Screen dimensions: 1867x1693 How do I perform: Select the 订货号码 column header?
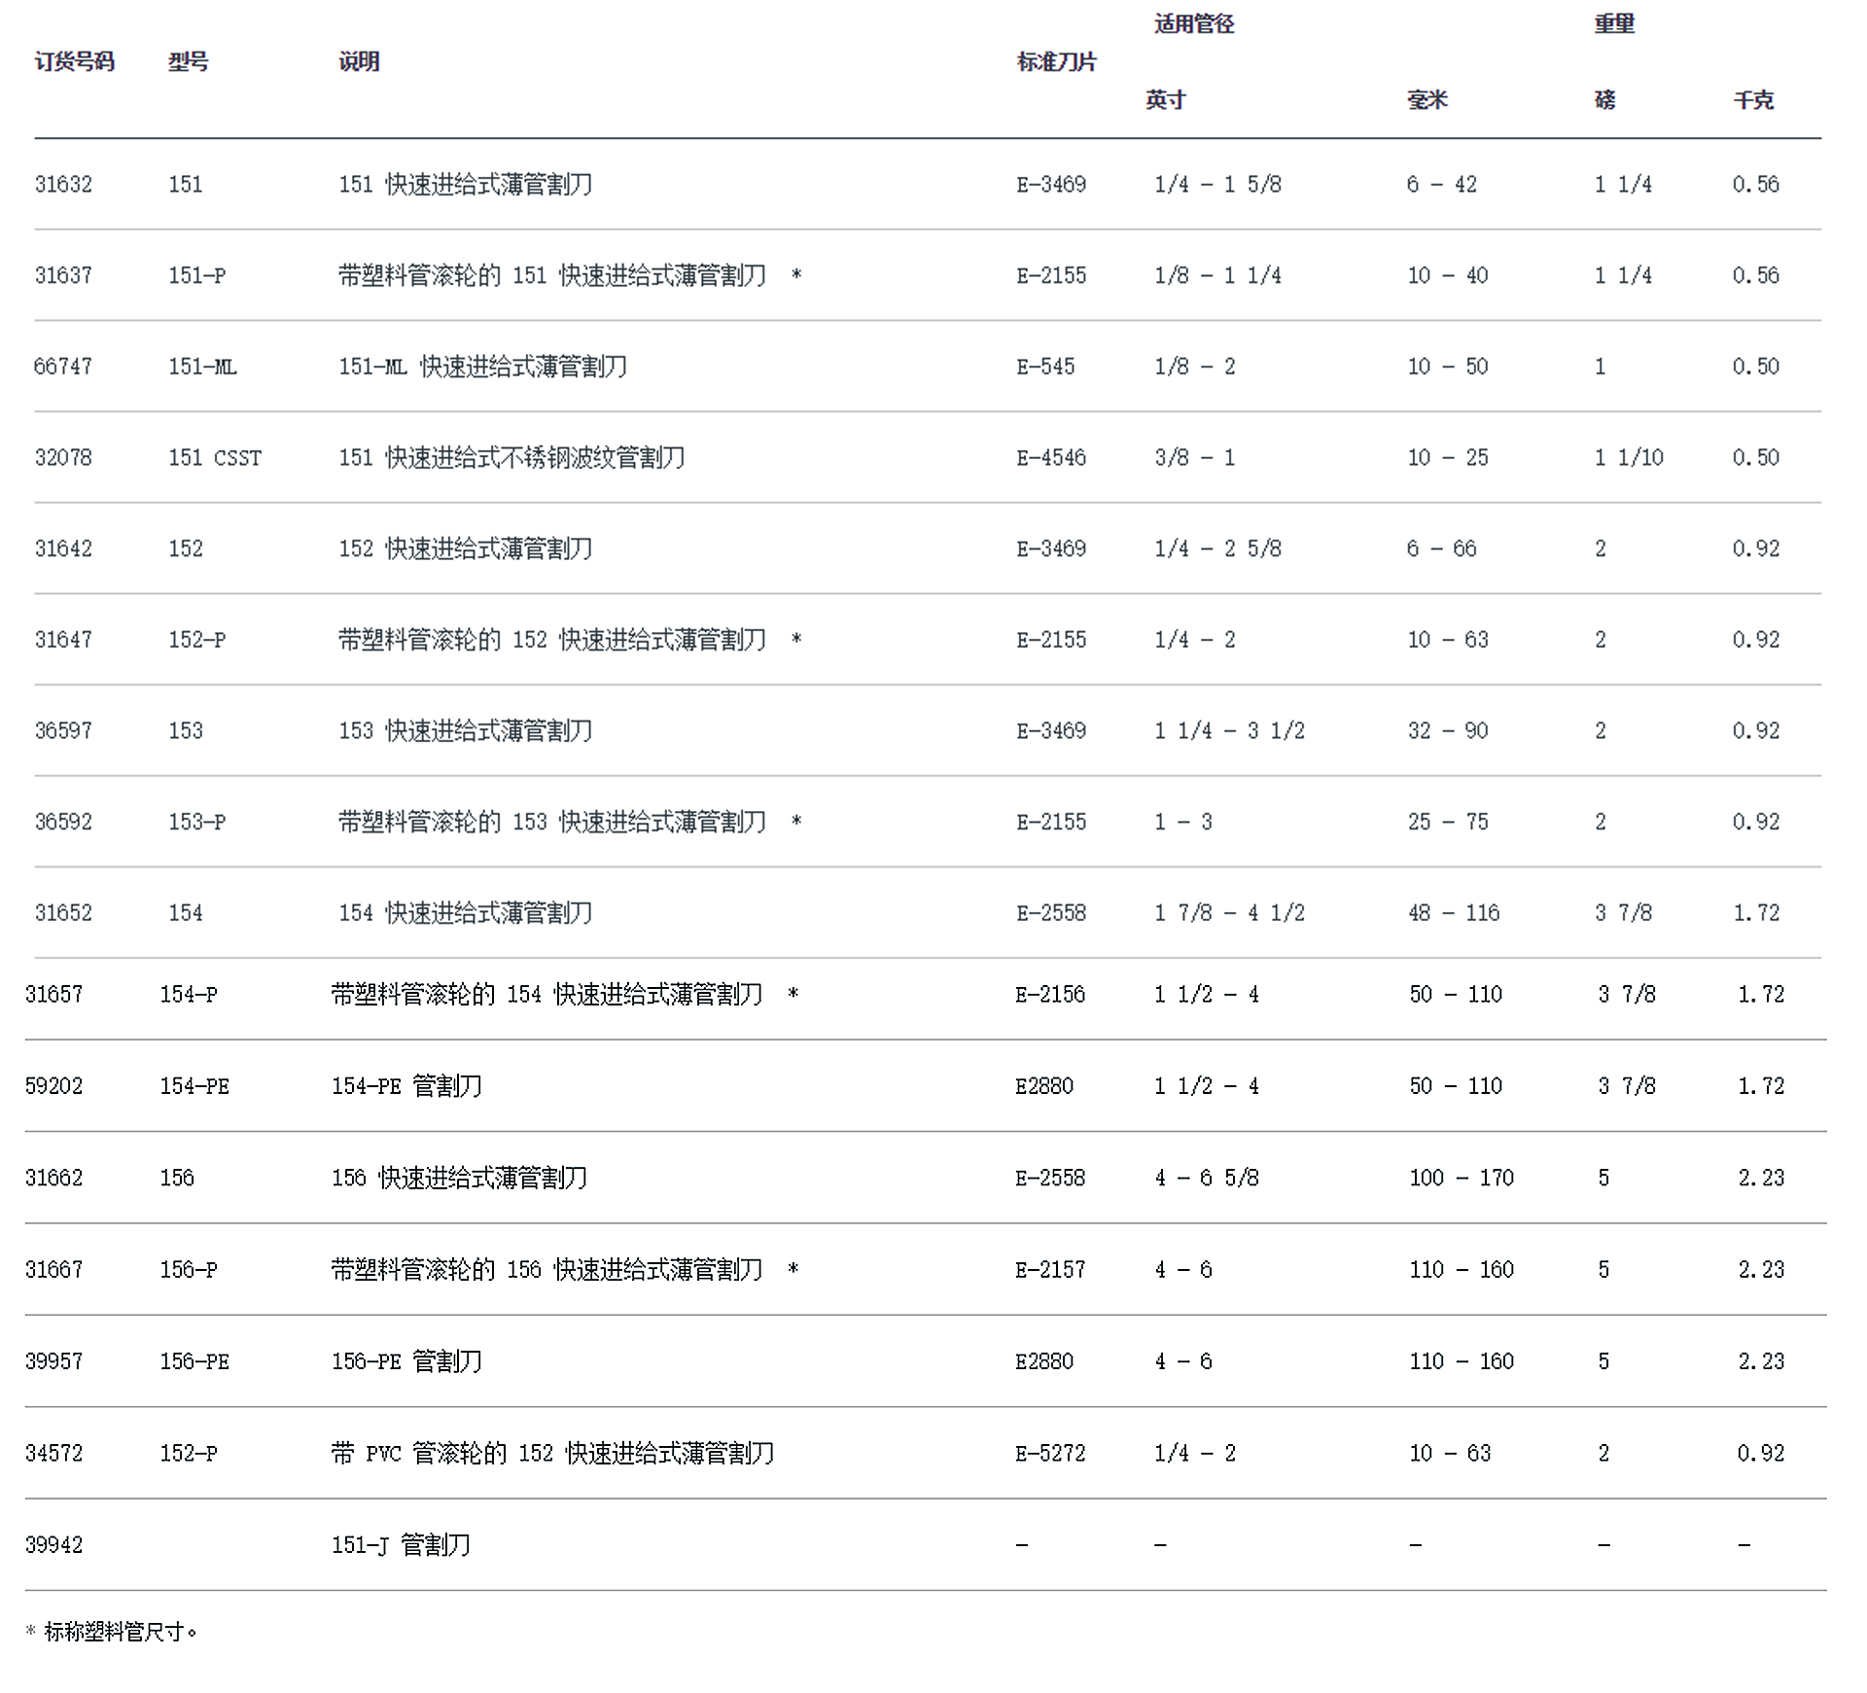(x=75, y=61)
